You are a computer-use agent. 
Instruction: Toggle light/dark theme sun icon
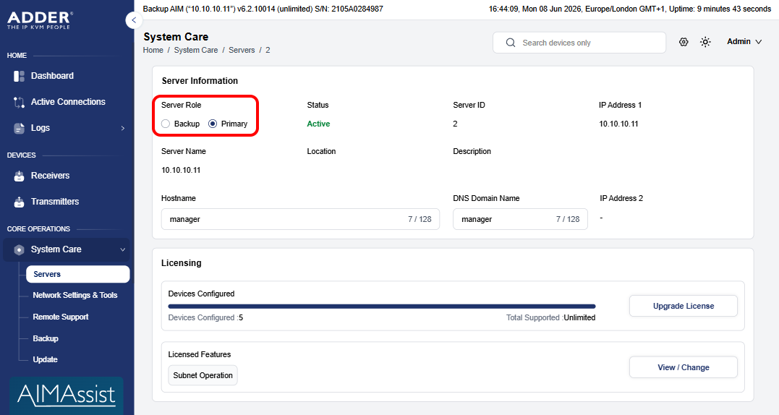click(705, 42)
